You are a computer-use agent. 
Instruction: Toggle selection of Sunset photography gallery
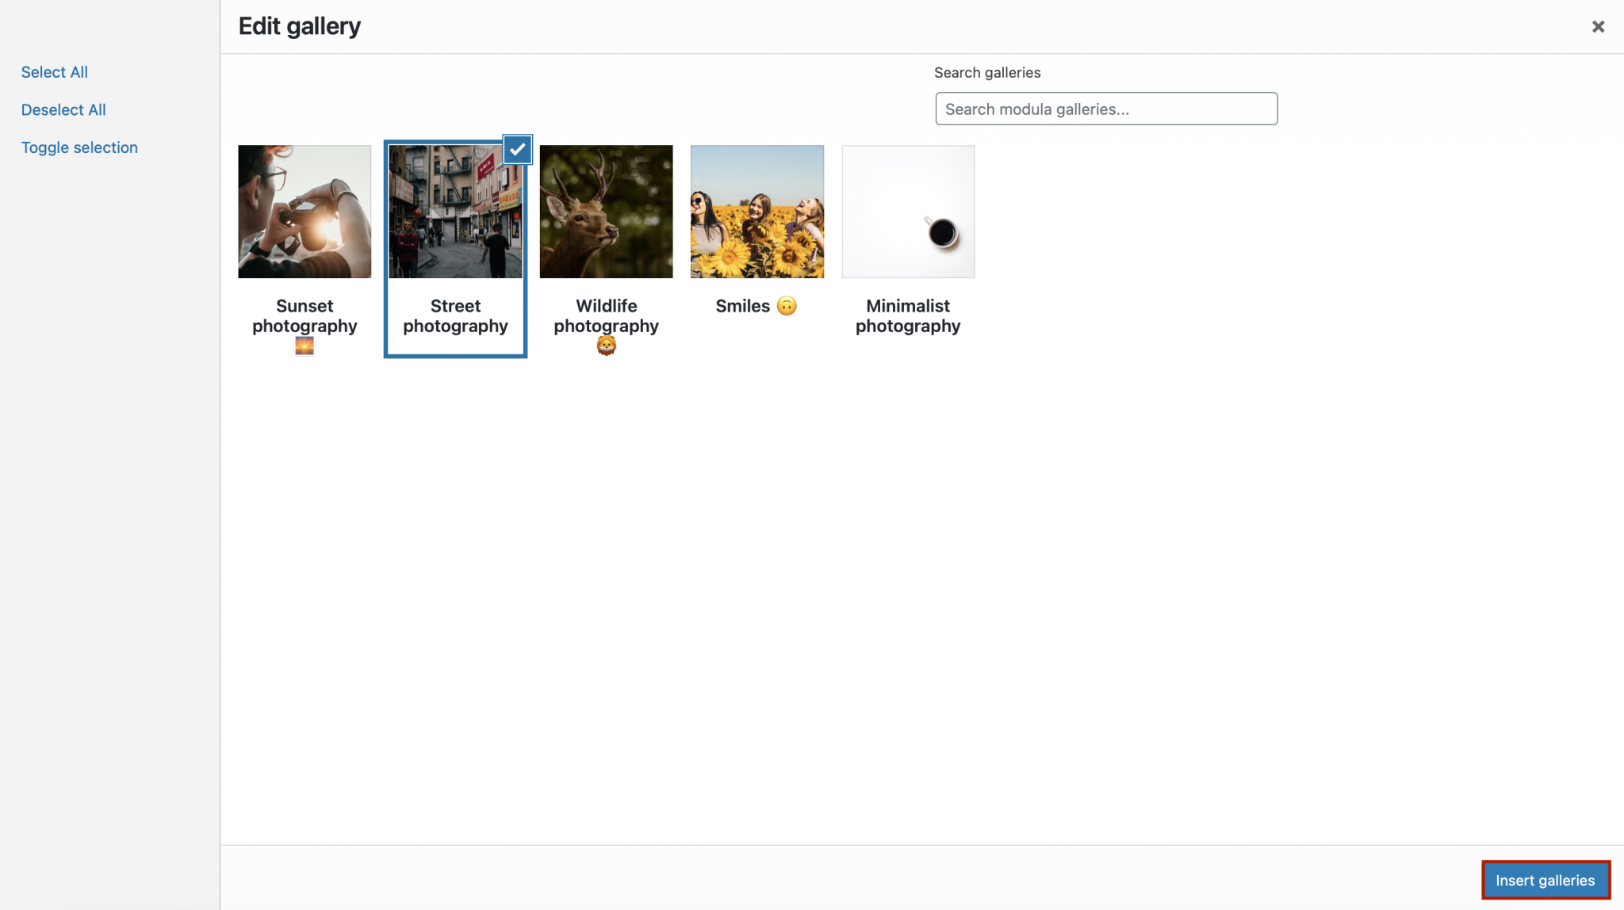[x=304, y=211]
